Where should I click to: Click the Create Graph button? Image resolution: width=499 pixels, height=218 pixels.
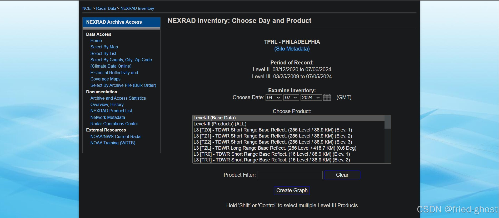click(292, 190)
